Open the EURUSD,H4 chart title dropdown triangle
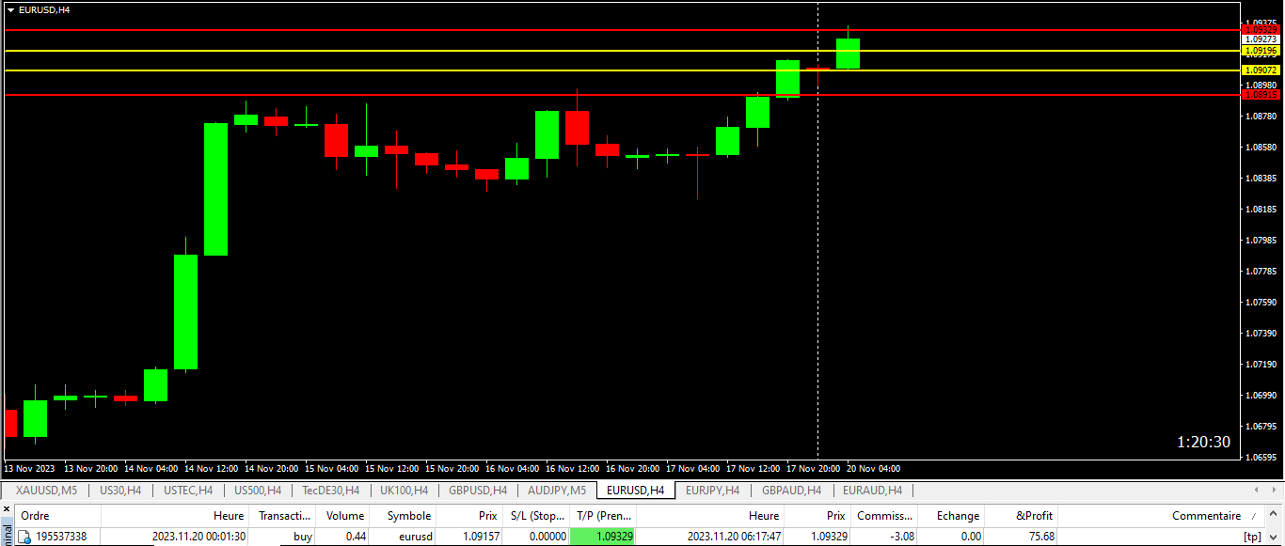This screenshot has width=1285, height=546. 10,9
